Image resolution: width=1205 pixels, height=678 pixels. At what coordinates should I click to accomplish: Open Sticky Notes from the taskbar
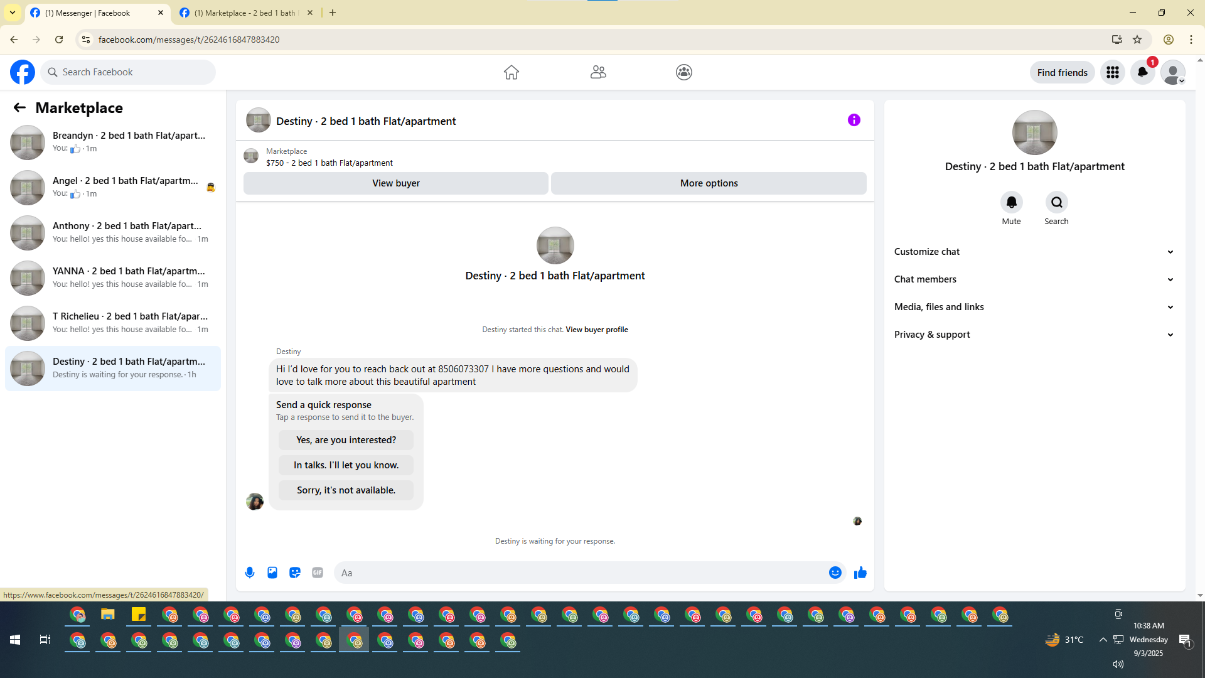tap(139, 615)
